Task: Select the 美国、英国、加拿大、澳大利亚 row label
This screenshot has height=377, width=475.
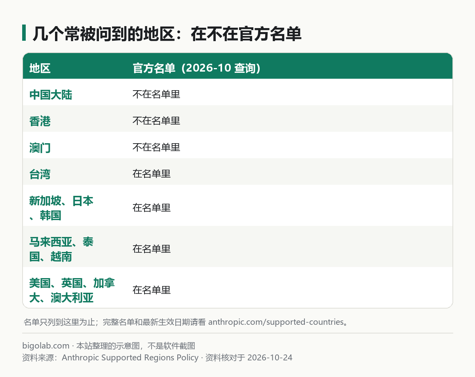Action: [x=72, y=290]
